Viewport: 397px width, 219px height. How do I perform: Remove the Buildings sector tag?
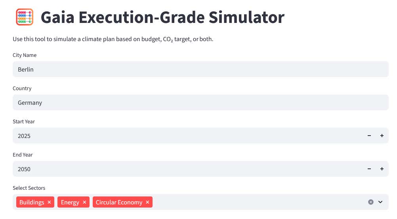coord(49,202)
